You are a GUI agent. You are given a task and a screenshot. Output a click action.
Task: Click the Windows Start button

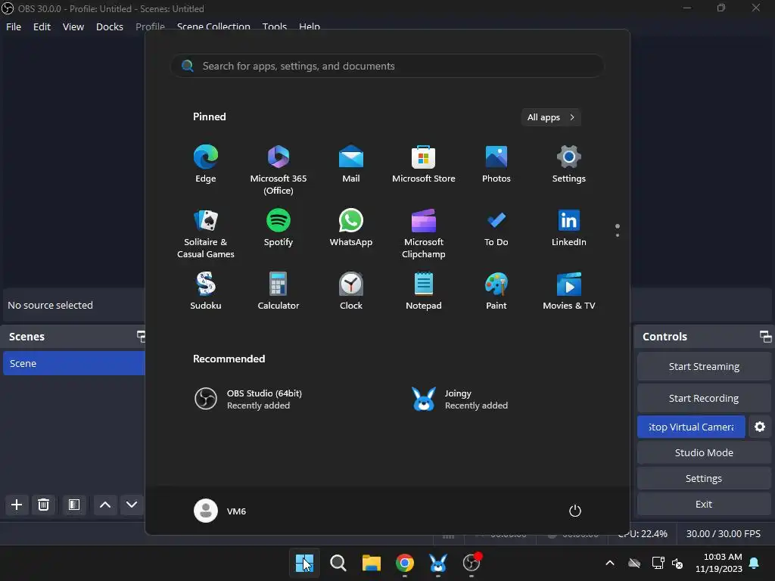[x=304, y=563]
